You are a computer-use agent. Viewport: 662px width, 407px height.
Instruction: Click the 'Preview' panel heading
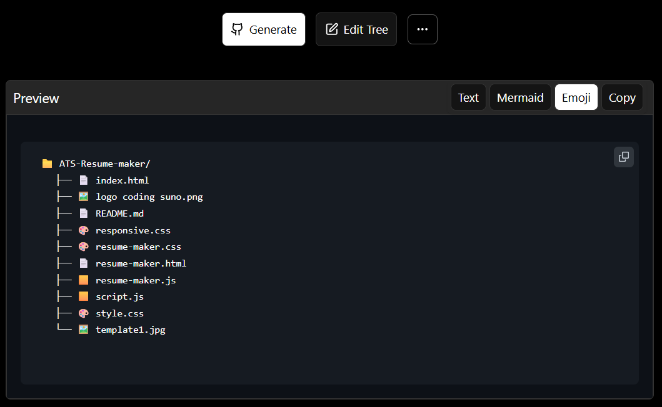pyautogui.click(x=36, y=98)
